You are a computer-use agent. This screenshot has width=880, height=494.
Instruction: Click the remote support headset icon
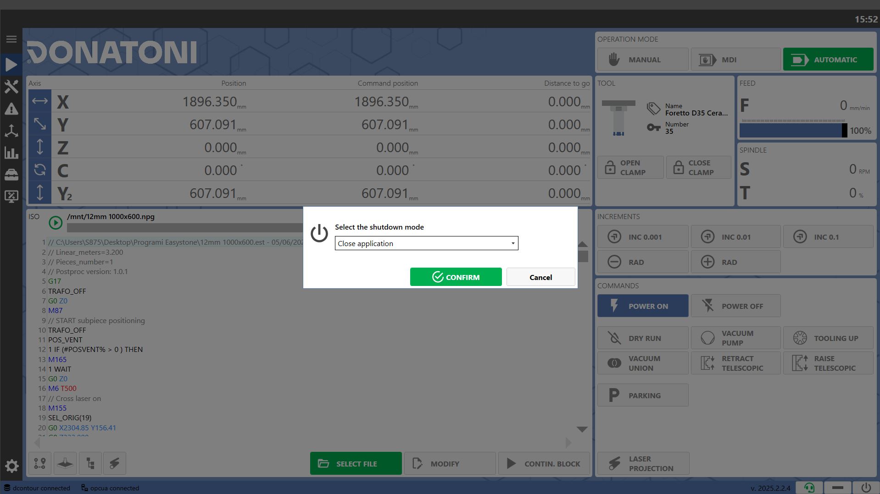click(809, 488)
